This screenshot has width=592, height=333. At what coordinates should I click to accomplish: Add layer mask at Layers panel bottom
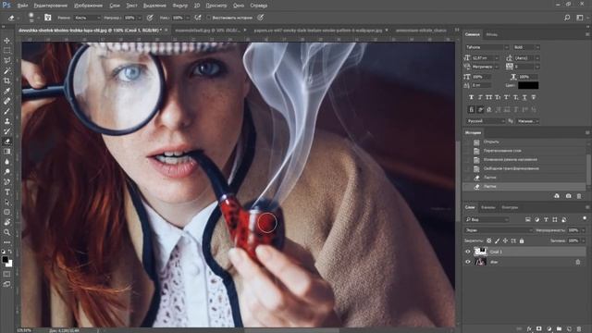point(538,329)
